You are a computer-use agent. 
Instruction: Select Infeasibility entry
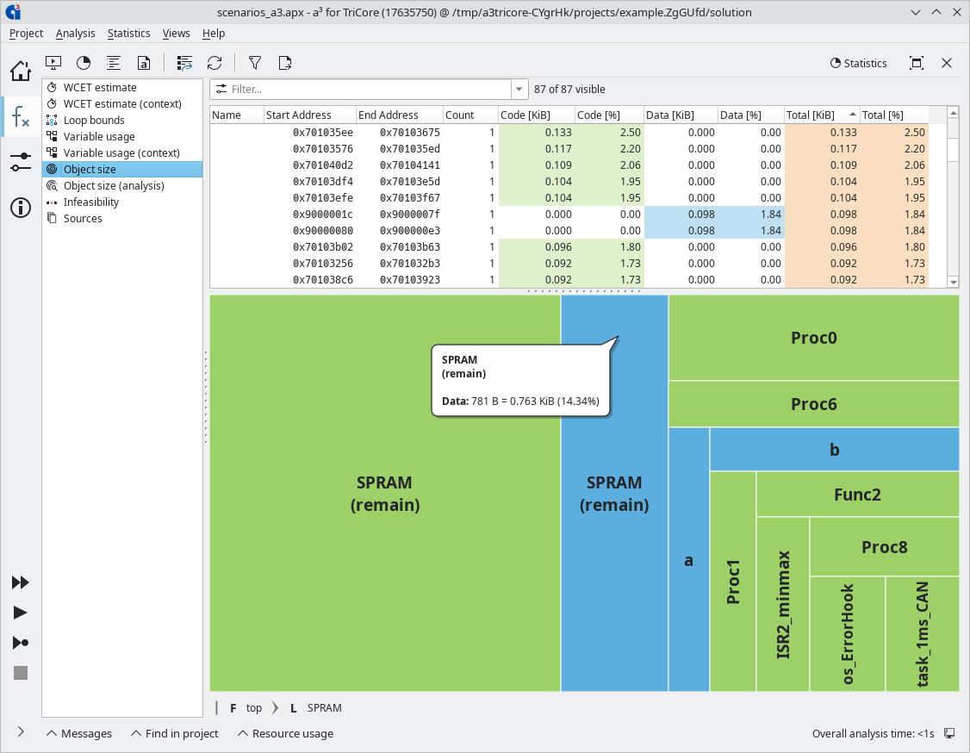[x=122, y=202]
